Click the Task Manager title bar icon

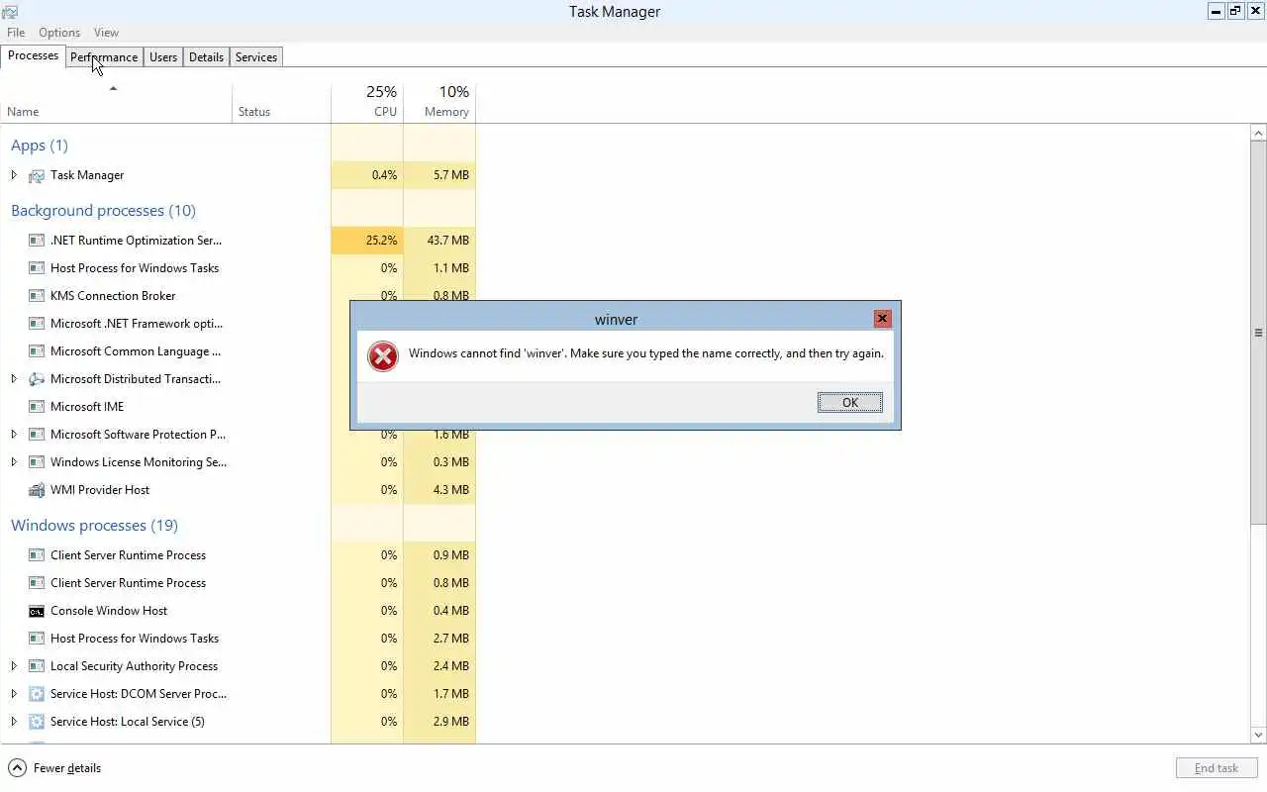tap(10, 12)
